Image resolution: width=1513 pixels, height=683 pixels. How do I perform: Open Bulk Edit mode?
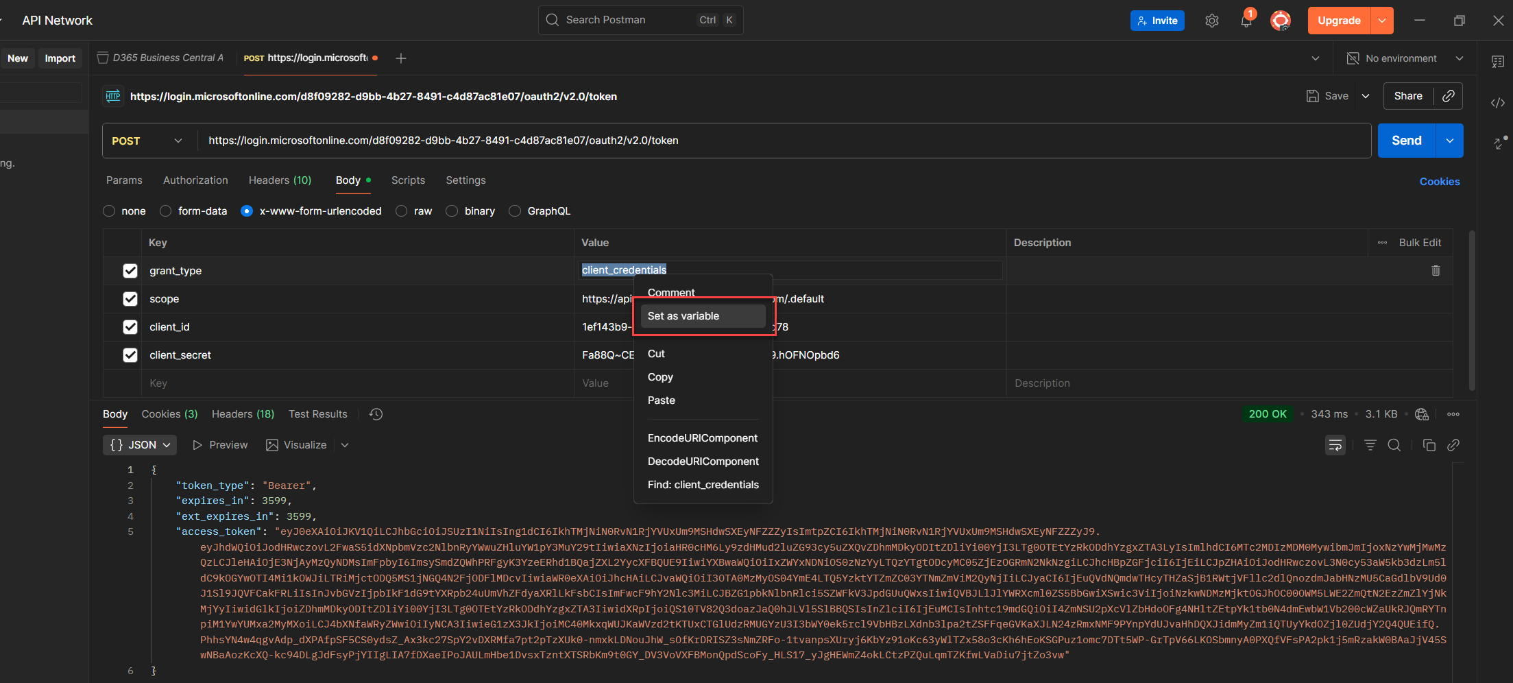(1420, 243)
